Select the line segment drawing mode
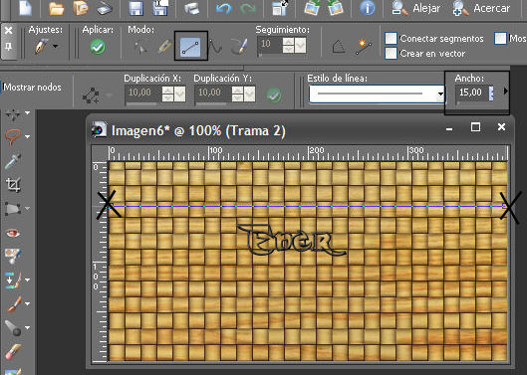This screenshot has height=375, width=527. coord(190,47)
